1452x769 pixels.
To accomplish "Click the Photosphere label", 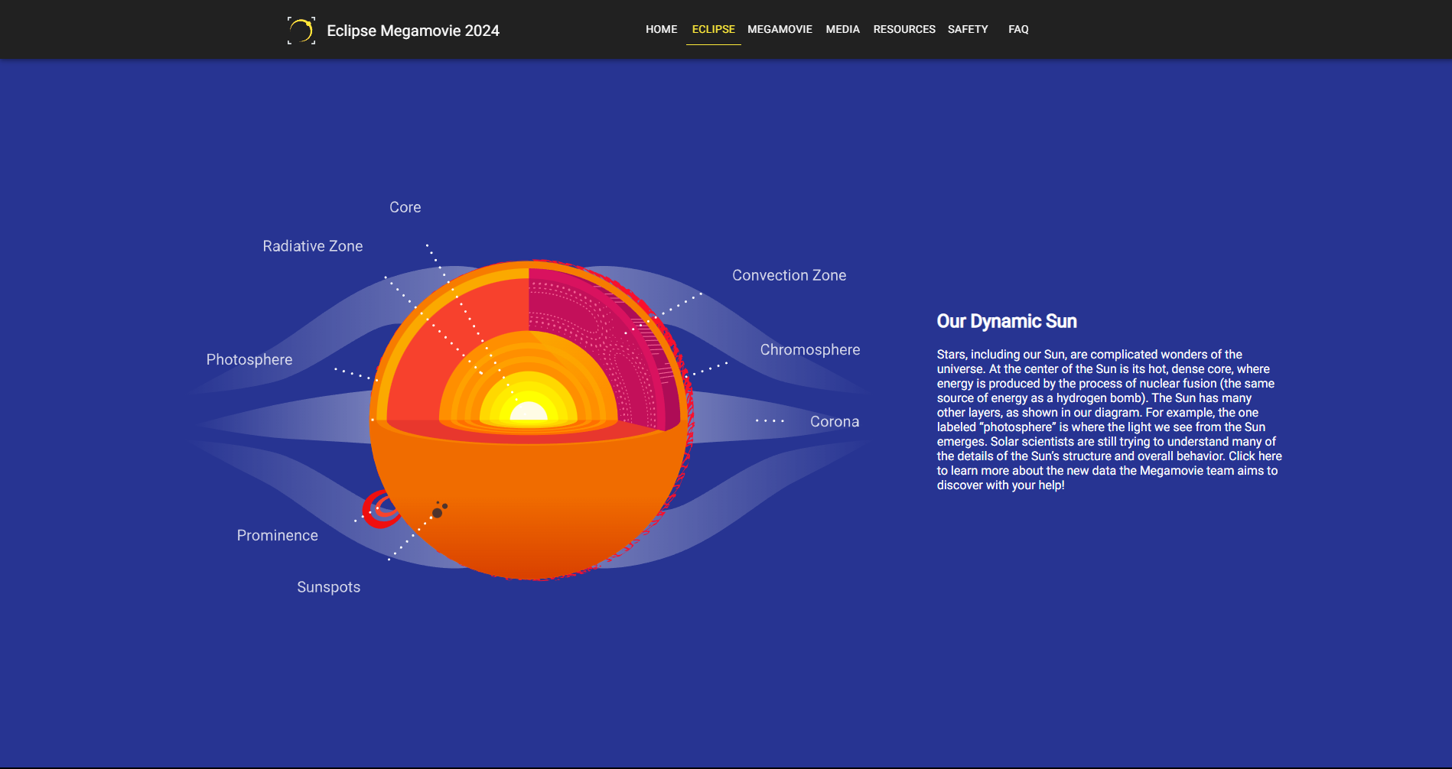I will click(249, 359).
